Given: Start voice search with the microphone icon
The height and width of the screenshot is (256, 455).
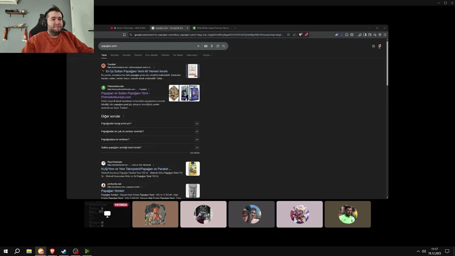Looking at the screenshot, I should coord(212,46).
